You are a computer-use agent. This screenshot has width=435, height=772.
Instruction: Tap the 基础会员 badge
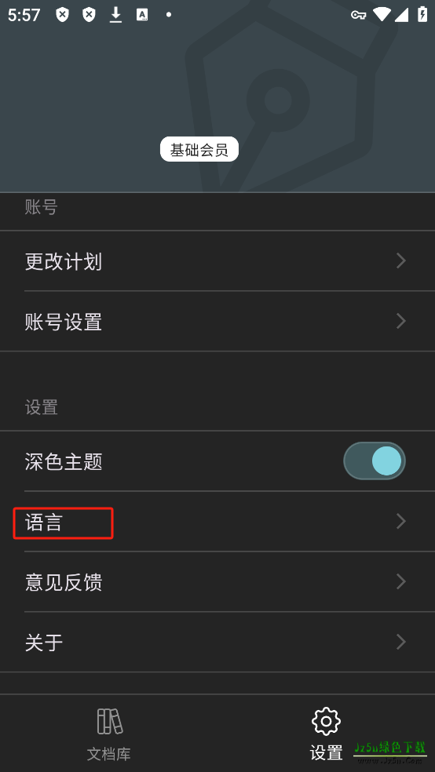click(199, 150)
